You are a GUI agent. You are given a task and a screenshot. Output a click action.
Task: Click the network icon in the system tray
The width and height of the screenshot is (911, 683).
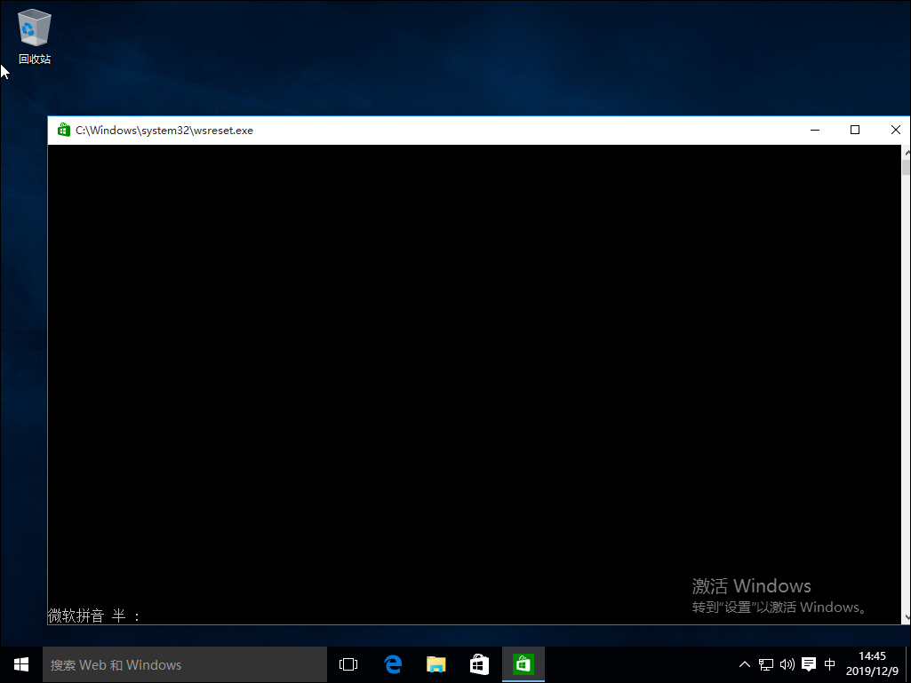click(765, 663)
